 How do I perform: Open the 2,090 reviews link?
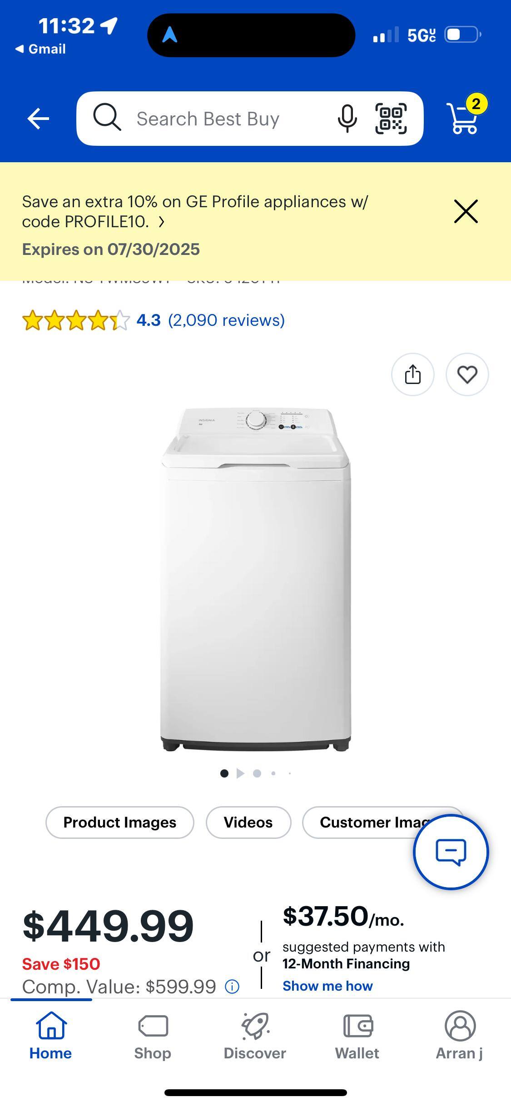[x=226, y=320]
